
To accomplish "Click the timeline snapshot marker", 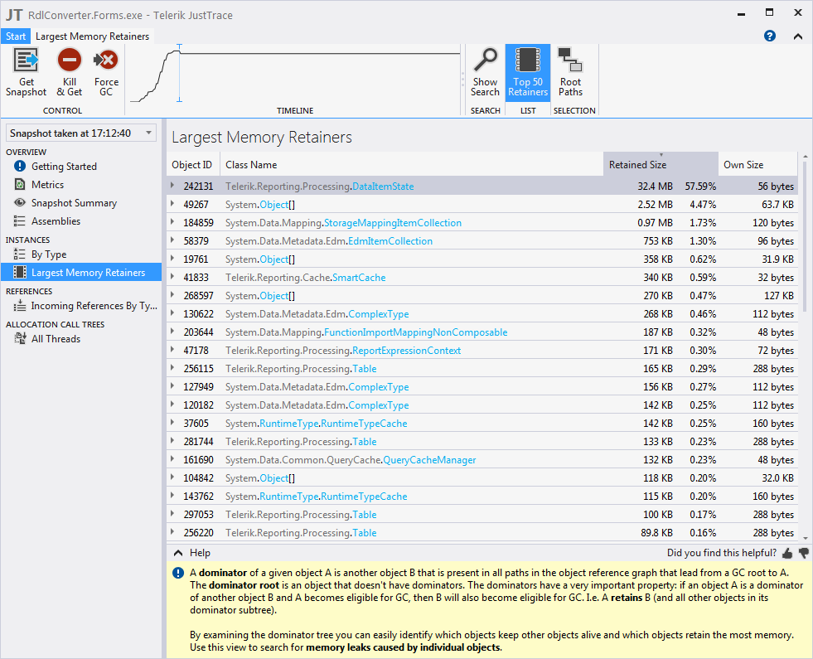I will (179, 75).
